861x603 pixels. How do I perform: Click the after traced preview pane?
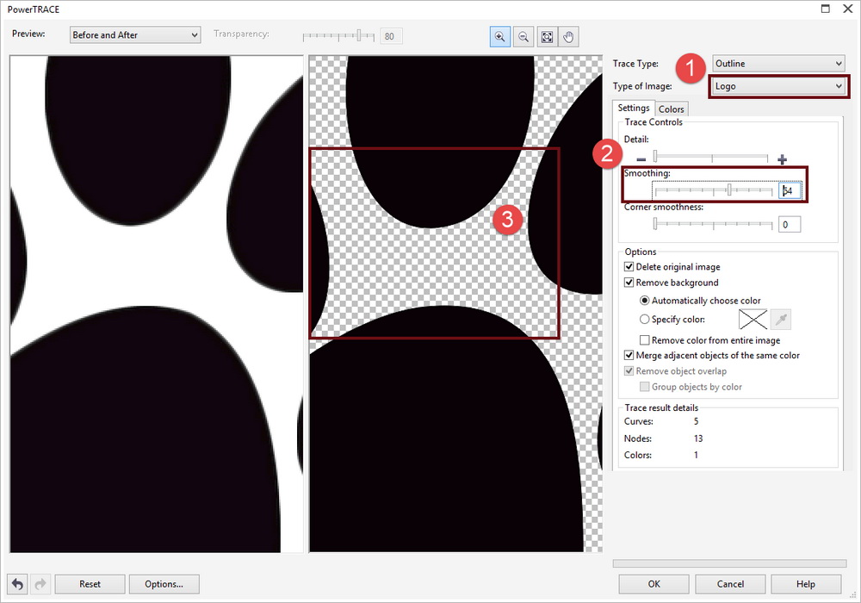coord(455,304)
